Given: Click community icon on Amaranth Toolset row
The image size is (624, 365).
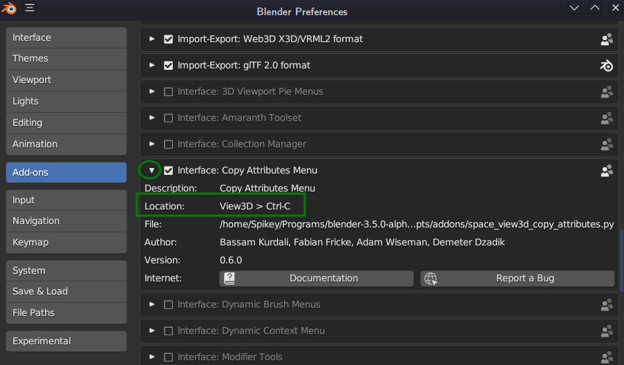Looking at the screenshot, I should point(607,118).
